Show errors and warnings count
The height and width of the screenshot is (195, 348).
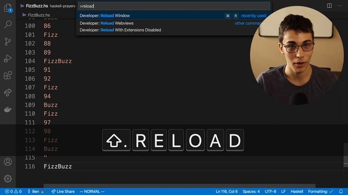(13, 191)
